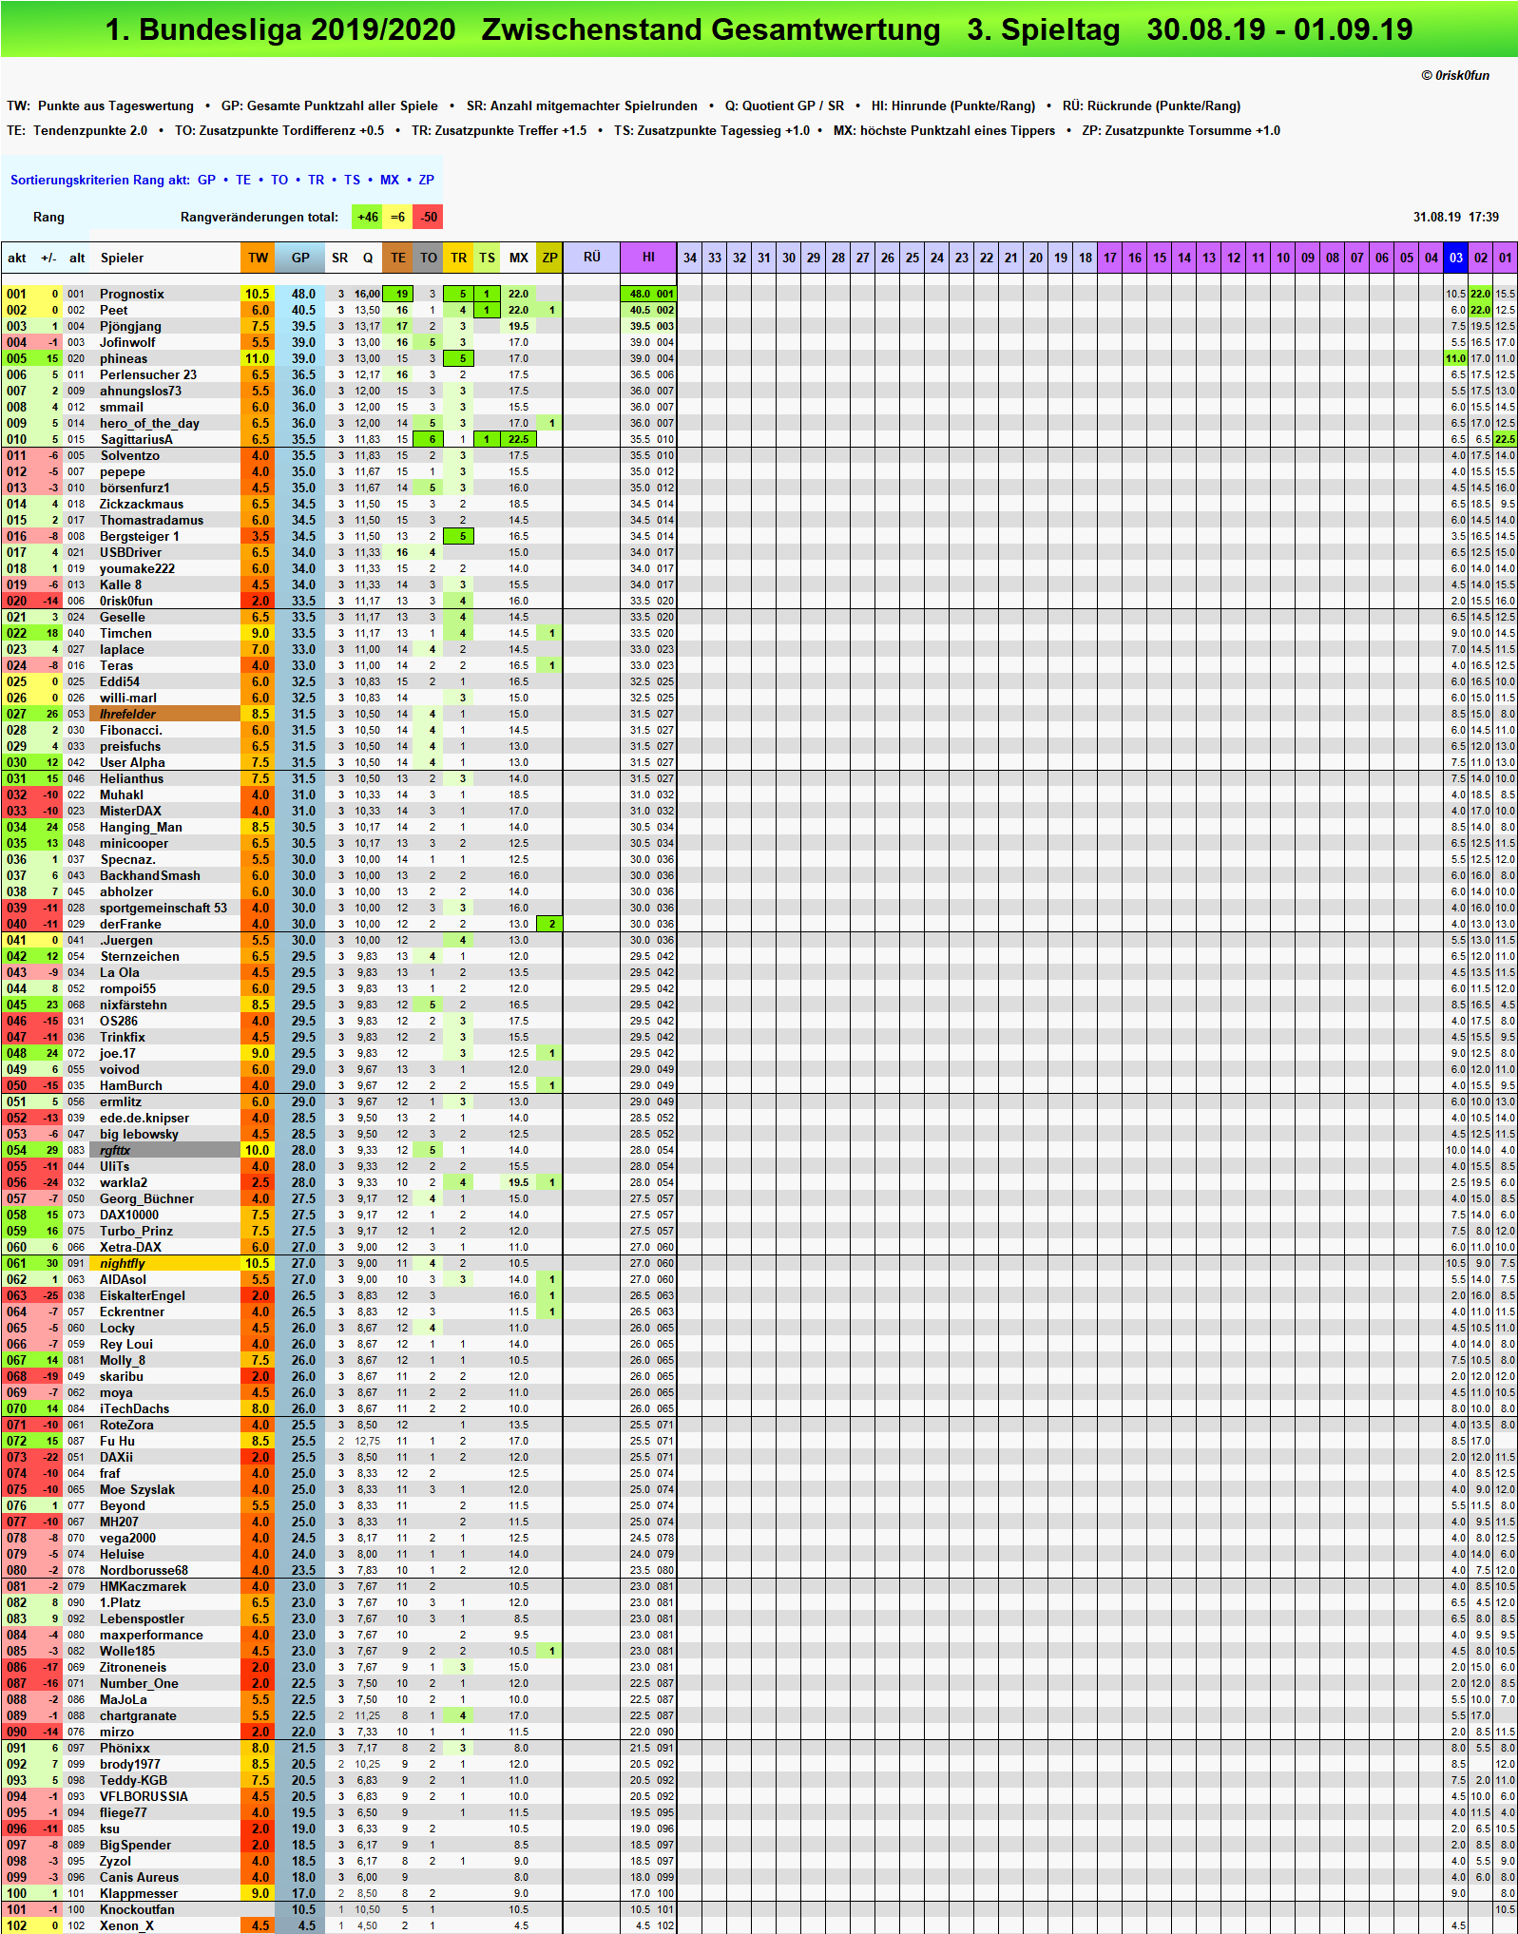Click the MX column header
The width and height of the screenshot is (1518, 1934).
click(x=518, y=258)
